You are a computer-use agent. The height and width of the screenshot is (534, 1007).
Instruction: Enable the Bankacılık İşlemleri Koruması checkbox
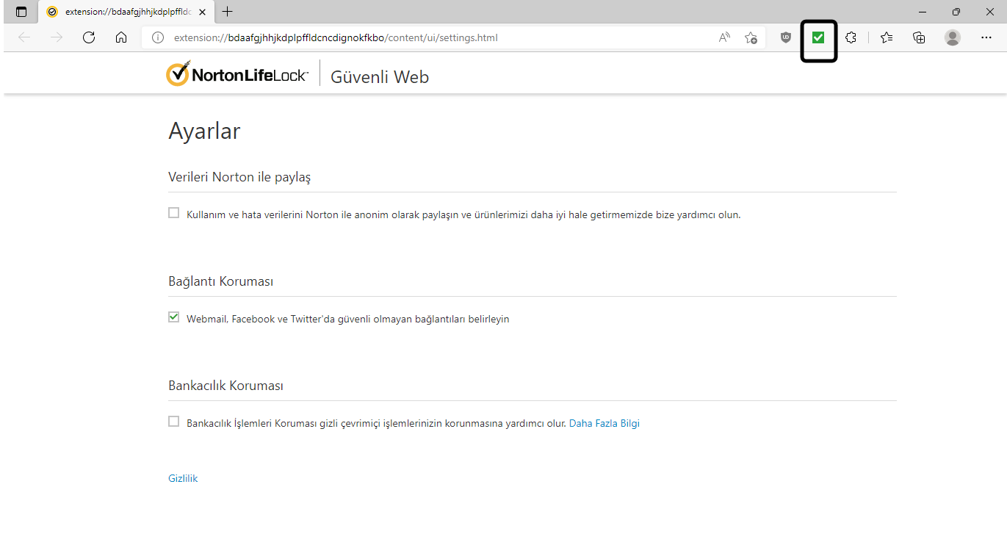coord(174,422)
